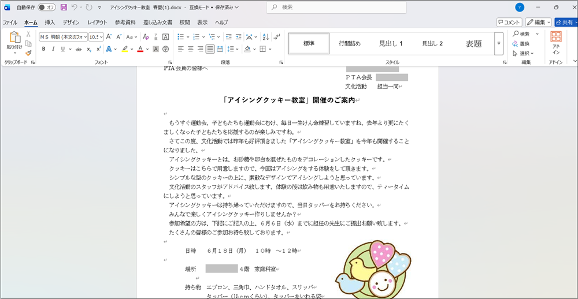Apply subscript formatting
578x299 pixels.
[x=89, y=49]
